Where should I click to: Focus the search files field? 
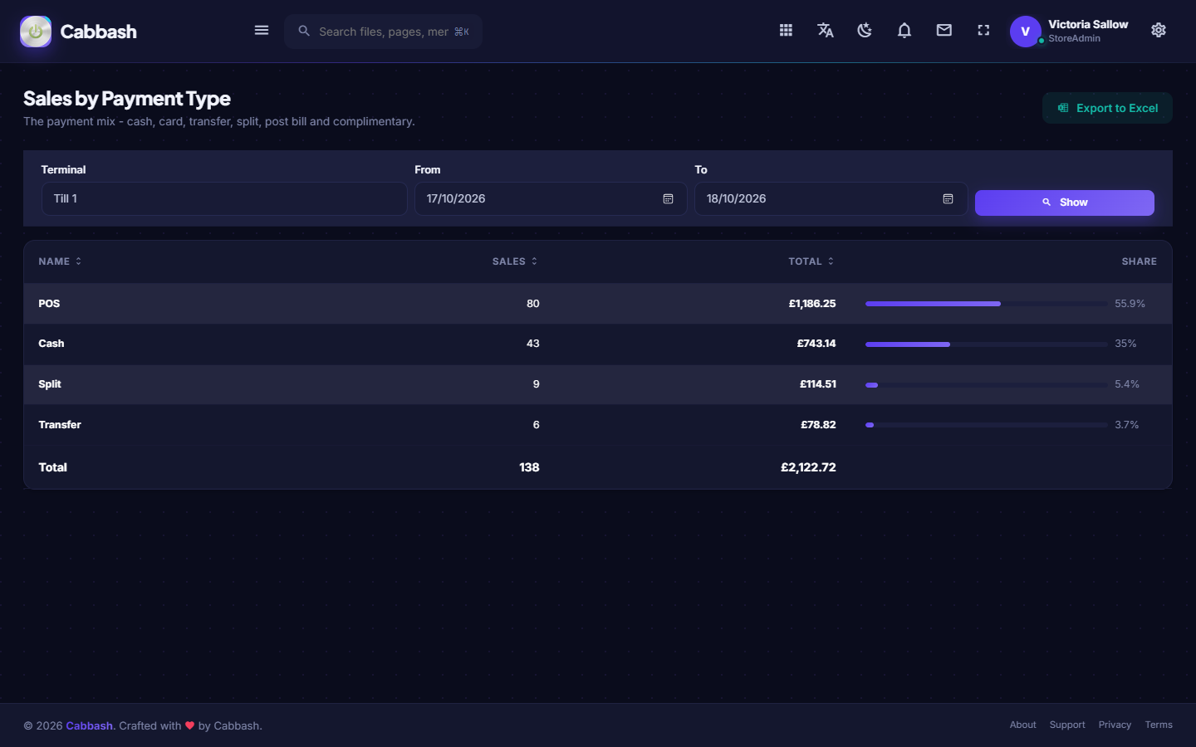click(x=384, y=32)
